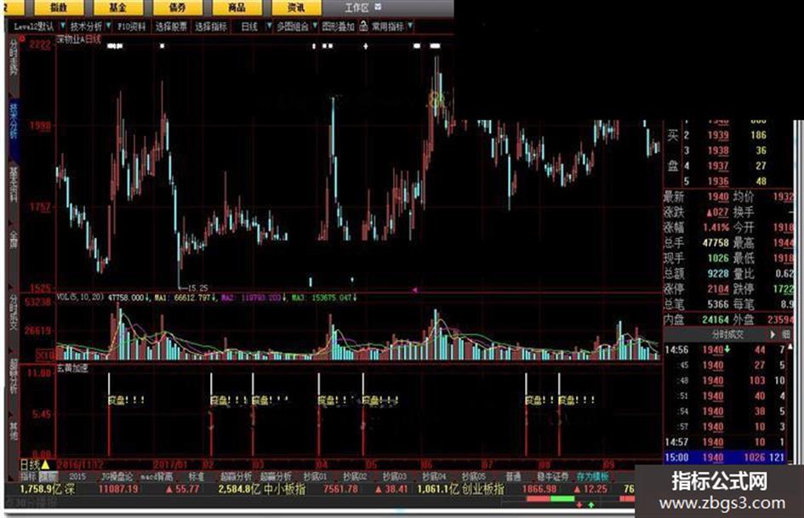Select the 超赢分析 side tab

coord(13,377)
